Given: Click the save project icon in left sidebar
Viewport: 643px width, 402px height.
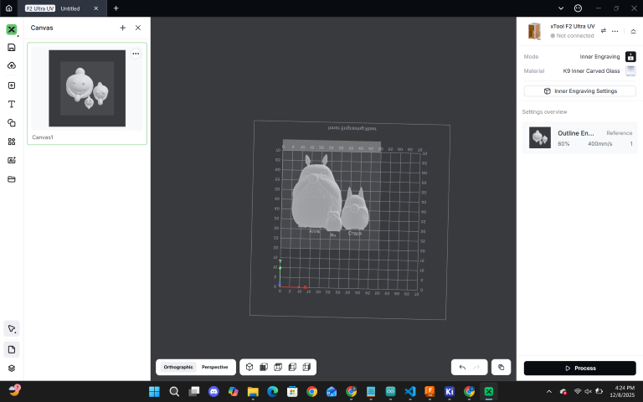Looking at the screenshot, I should click(x=12, y=47).
